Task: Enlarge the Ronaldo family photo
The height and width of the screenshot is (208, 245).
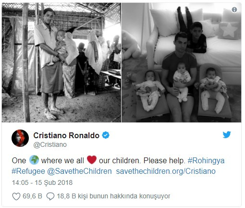Action: (182, 63)
